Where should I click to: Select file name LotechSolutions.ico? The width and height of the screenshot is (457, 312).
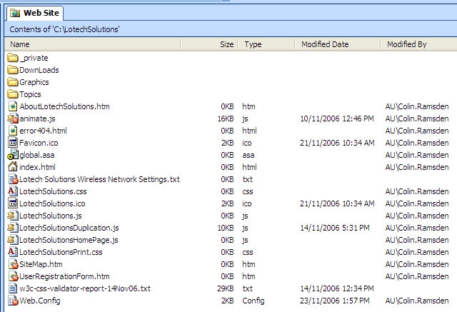tap(52, 203)
